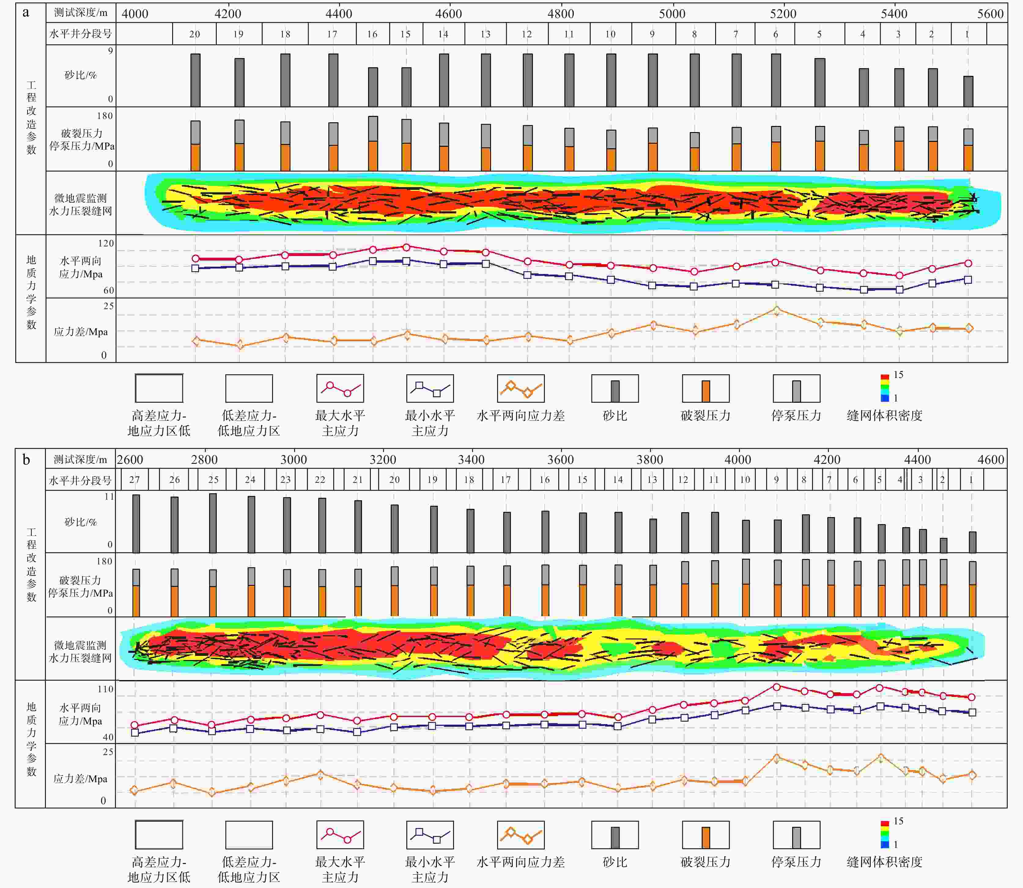
Task: Click the stage 15 max stress marker in panel a
Action: pyautogui.click(x=406, y=247)
